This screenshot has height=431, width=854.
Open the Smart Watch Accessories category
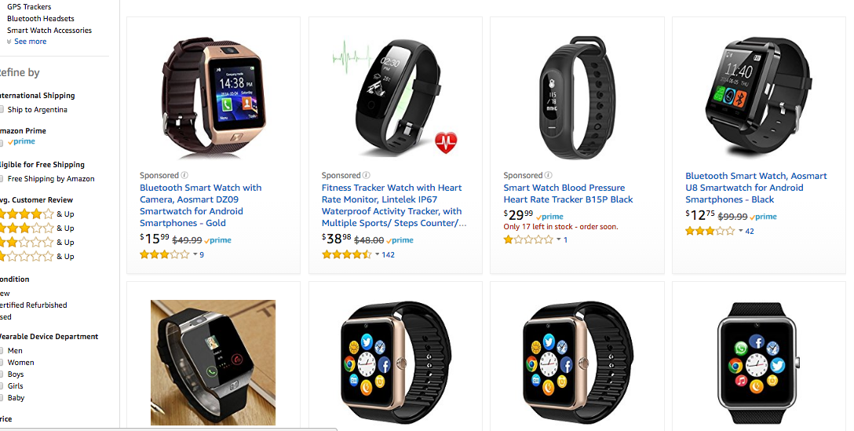tap(49, 31)
